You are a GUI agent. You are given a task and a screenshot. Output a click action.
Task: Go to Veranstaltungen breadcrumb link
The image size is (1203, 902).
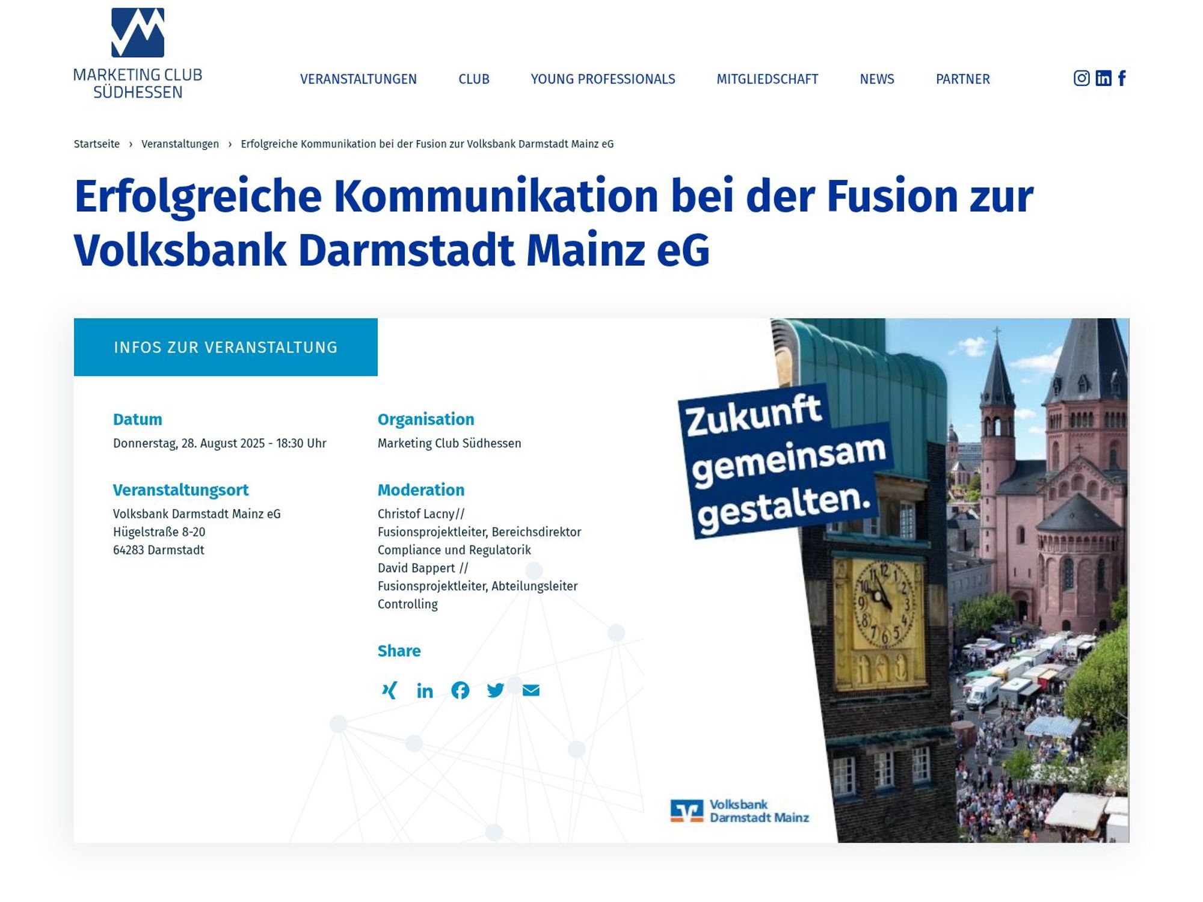click(x=180, y=144)
